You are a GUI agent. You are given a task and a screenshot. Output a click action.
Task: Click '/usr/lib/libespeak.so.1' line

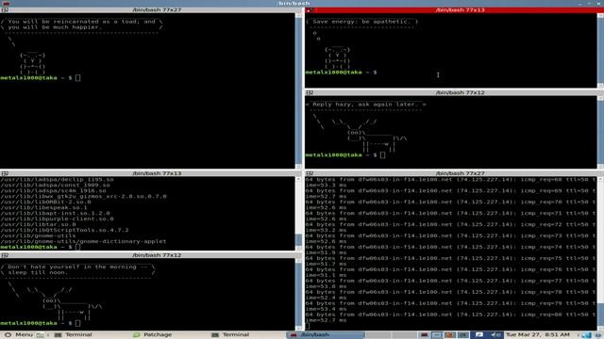(44, 207)
